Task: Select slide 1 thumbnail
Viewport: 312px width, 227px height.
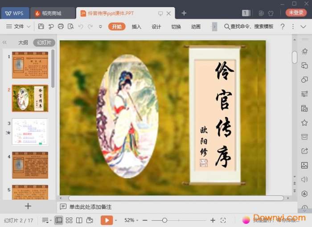Action: click(30, 65)
